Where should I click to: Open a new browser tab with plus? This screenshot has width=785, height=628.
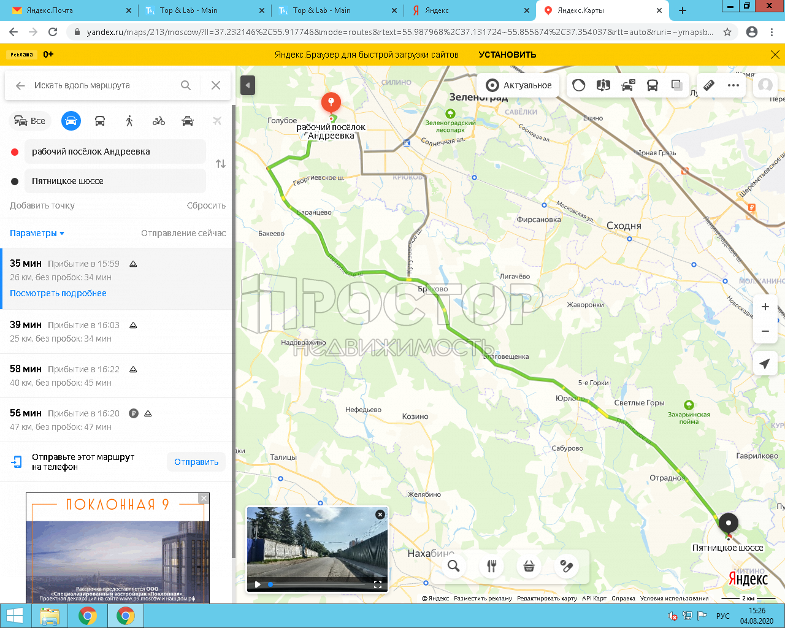(683, 10)
